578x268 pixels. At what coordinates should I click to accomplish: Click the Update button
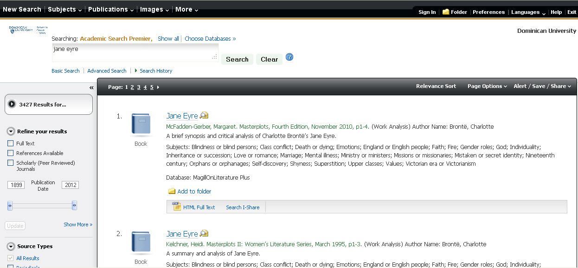(x=15, y=226)
